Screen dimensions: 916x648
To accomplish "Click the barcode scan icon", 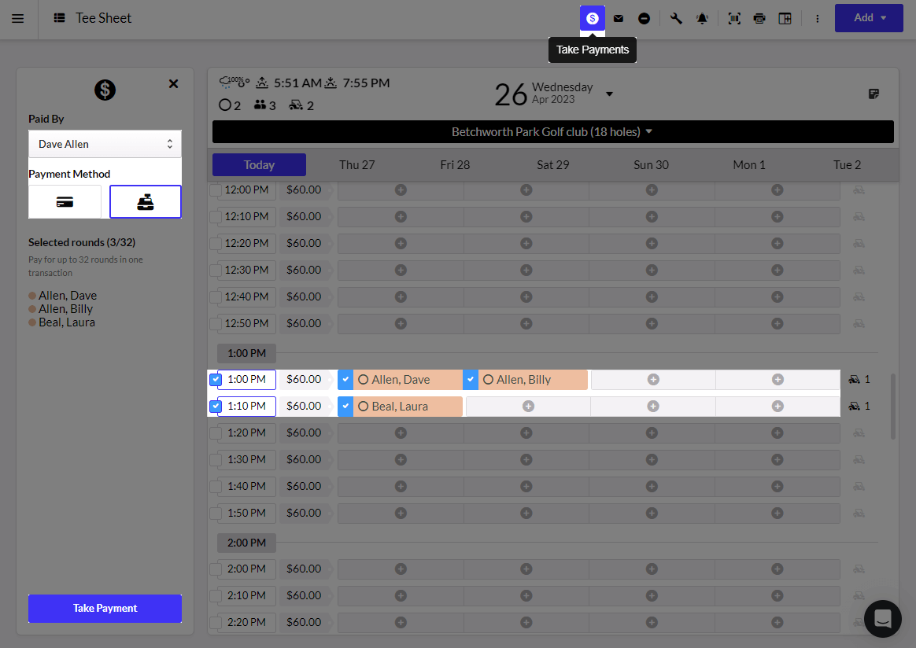I will (733, 19).
